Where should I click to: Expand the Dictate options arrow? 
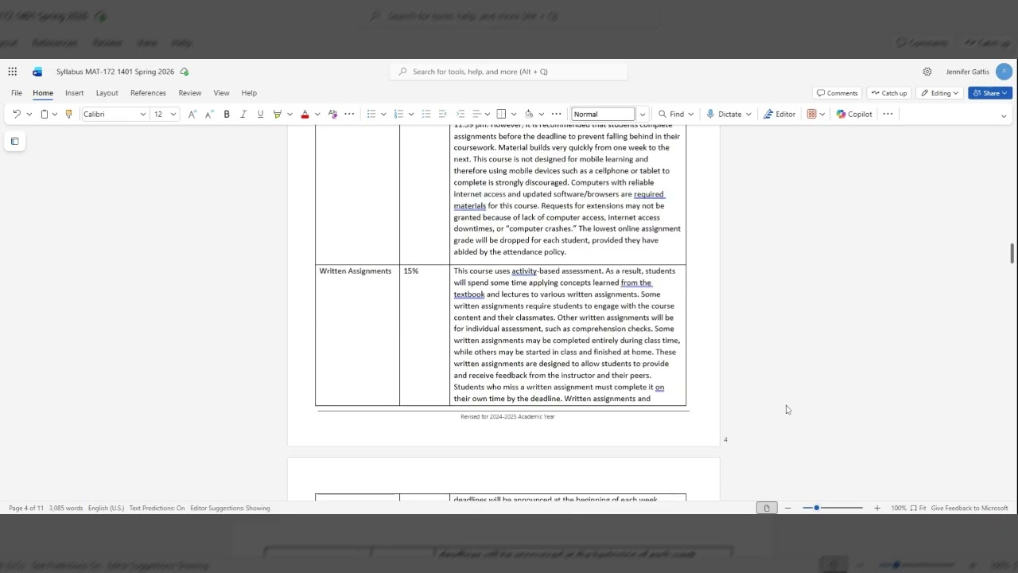748,114
